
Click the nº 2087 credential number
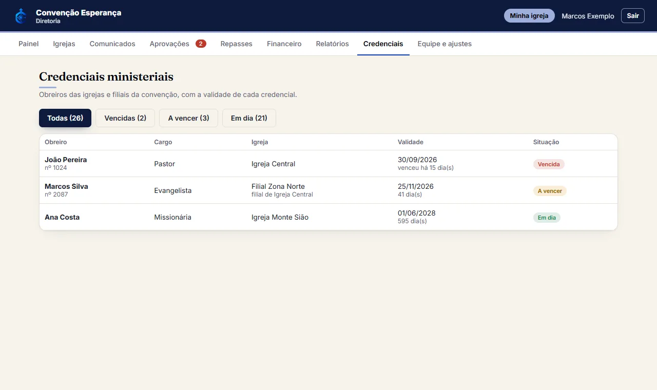click(56, 194)
